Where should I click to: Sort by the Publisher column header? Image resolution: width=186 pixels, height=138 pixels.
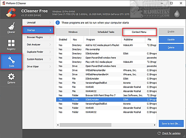pos(134,39)
